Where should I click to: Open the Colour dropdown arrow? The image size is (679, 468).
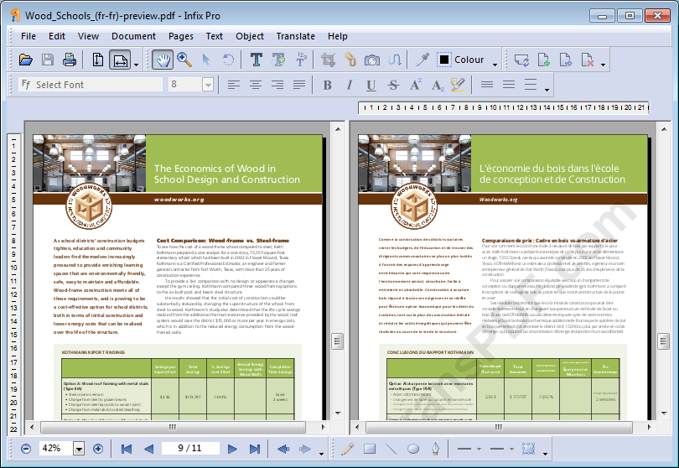(495, 61)
